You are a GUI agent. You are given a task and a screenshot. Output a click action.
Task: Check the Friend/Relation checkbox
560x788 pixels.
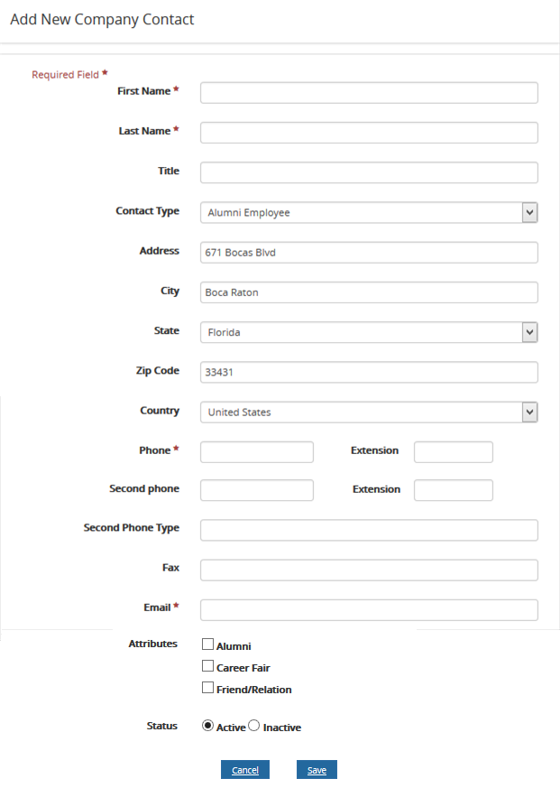pos(207,688)
